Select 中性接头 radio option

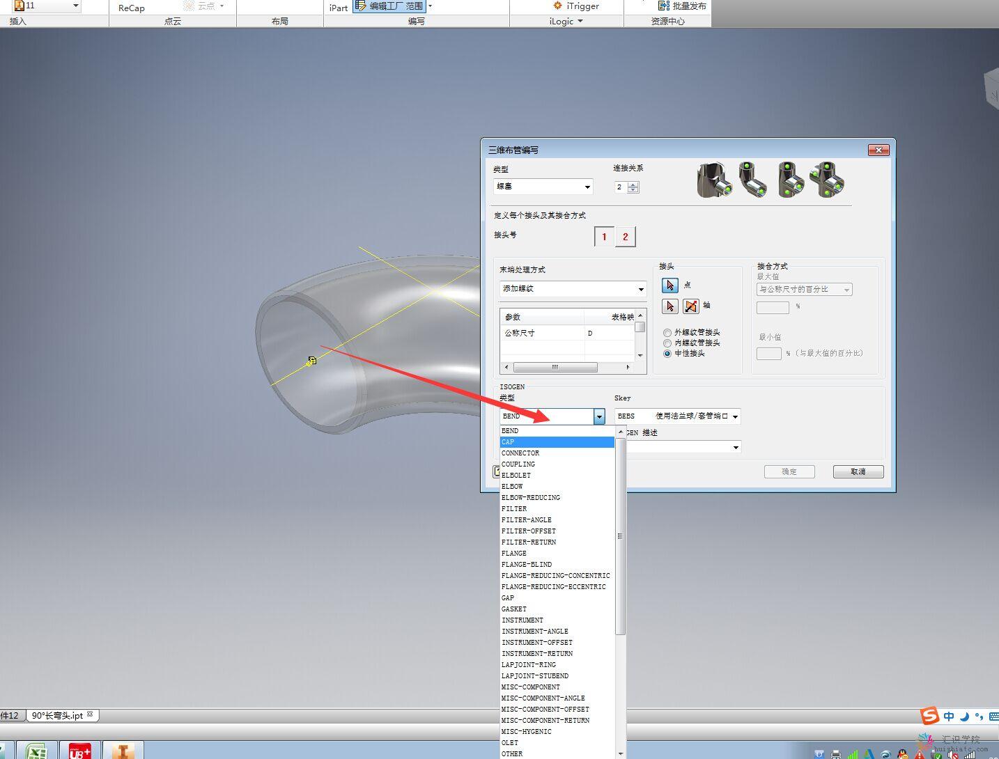pyautogui.click(x=667, y=354)
